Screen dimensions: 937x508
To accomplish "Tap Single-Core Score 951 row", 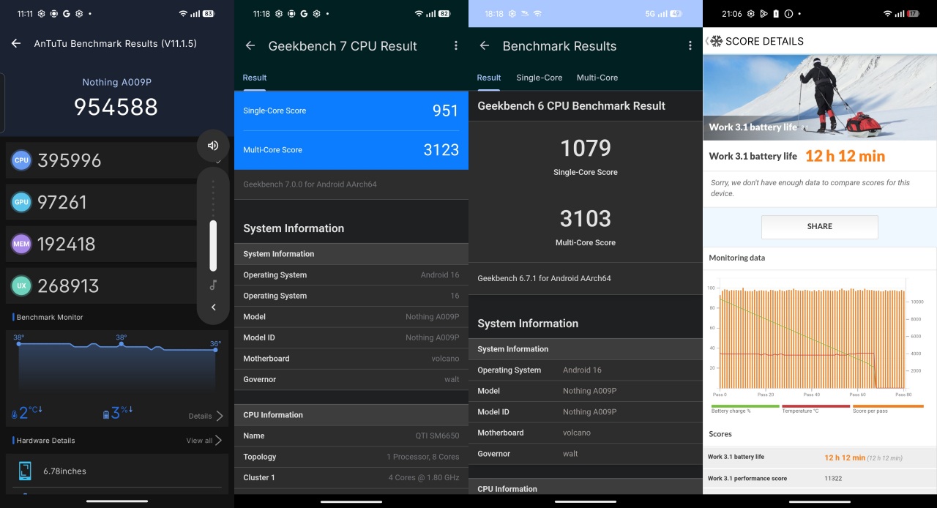I will point(351,111).
